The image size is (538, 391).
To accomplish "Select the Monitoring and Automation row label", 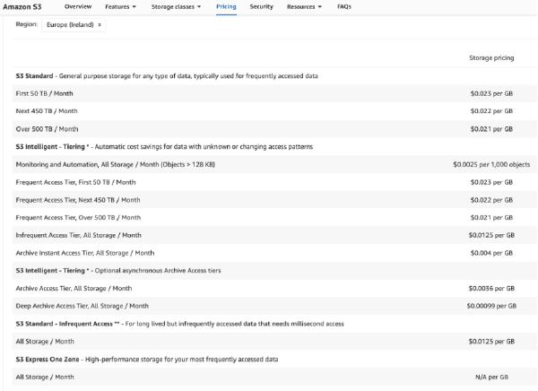I will 116,164.
